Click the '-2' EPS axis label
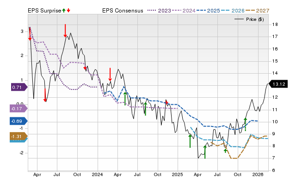Screen dimensions: 296x177 (21, 152)
